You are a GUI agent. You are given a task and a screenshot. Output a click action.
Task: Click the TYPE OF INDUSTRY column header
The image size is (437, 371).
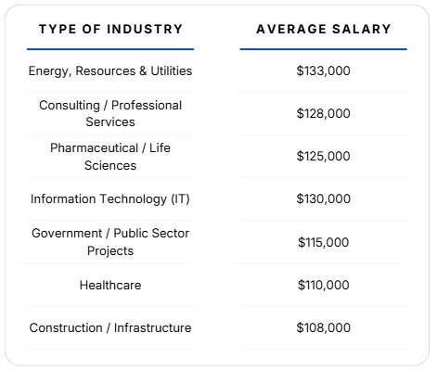pyautogui.click(x=110, y=29)
